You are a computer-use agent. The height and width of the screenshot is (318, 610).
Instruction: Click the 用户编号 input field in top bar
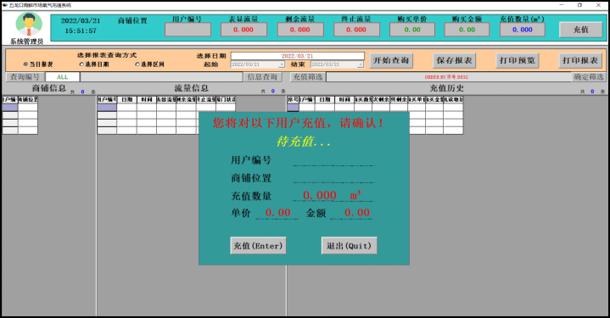187,30
